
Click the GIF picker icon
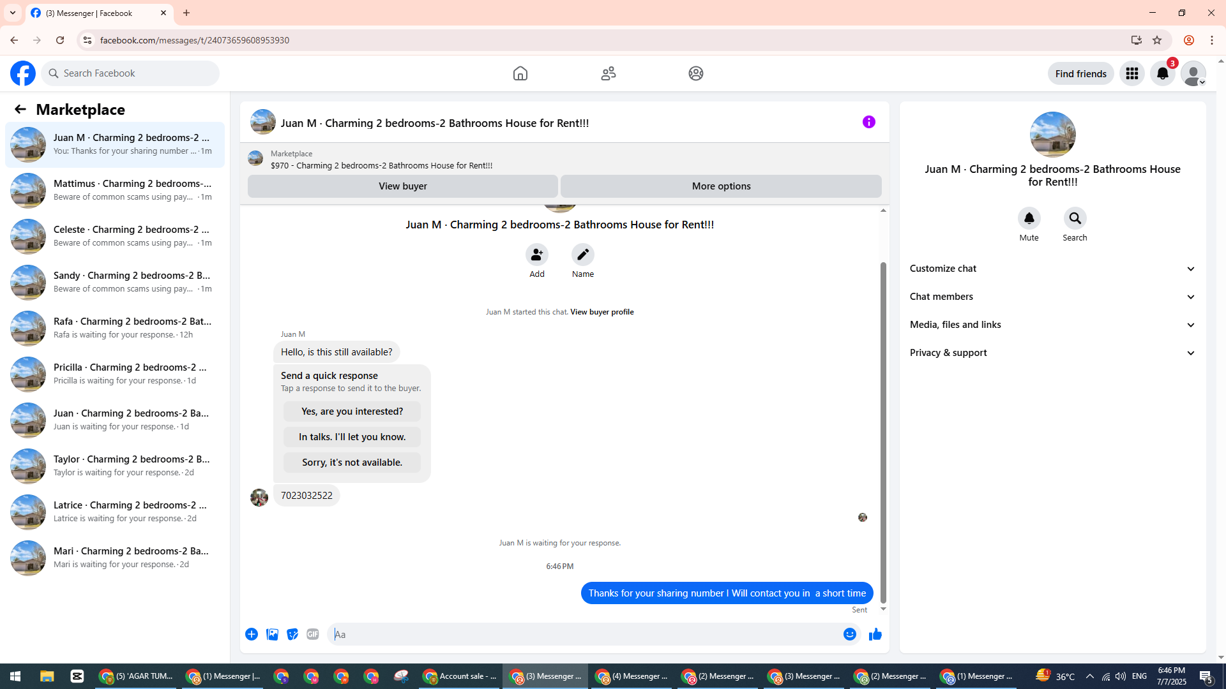pyautogui.click(x=312, y=634)
